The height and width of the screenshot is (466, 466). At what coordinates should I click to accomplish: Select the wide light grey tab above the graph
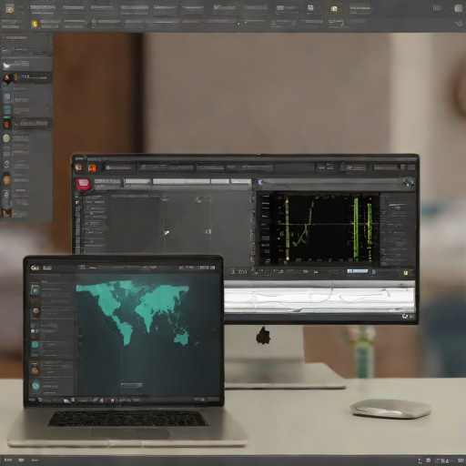pyautogui.click(x=181, y=181)
